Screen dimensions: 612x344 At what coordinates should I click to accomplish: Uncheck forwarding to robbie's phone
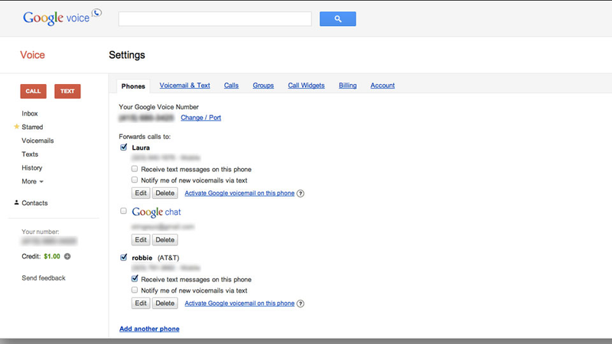pos(124,258)
